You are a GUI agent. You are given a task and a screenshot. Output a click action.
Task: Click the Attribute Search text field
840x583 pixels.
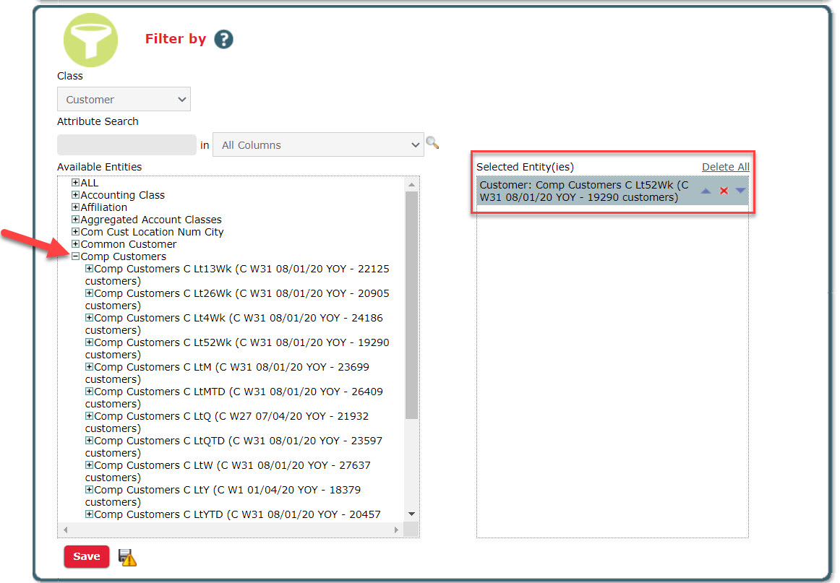pyautogui.click(x=127, y=145)
